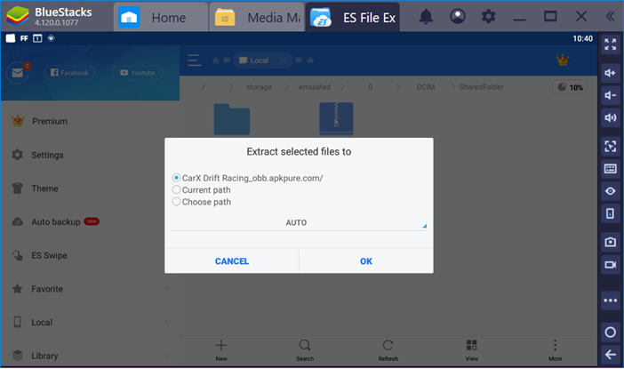Open the Youtube link button

click(137, 73)
